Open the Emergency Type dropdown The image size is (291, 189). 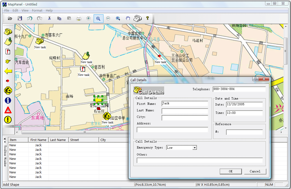click(x=194, y=148)
